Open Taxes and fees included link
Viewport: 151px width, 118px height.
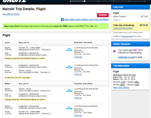[123, 28]
